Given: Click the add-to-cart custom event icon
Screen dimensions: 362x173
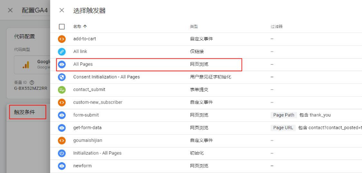Looking at the screenshot, I should 62,39.
